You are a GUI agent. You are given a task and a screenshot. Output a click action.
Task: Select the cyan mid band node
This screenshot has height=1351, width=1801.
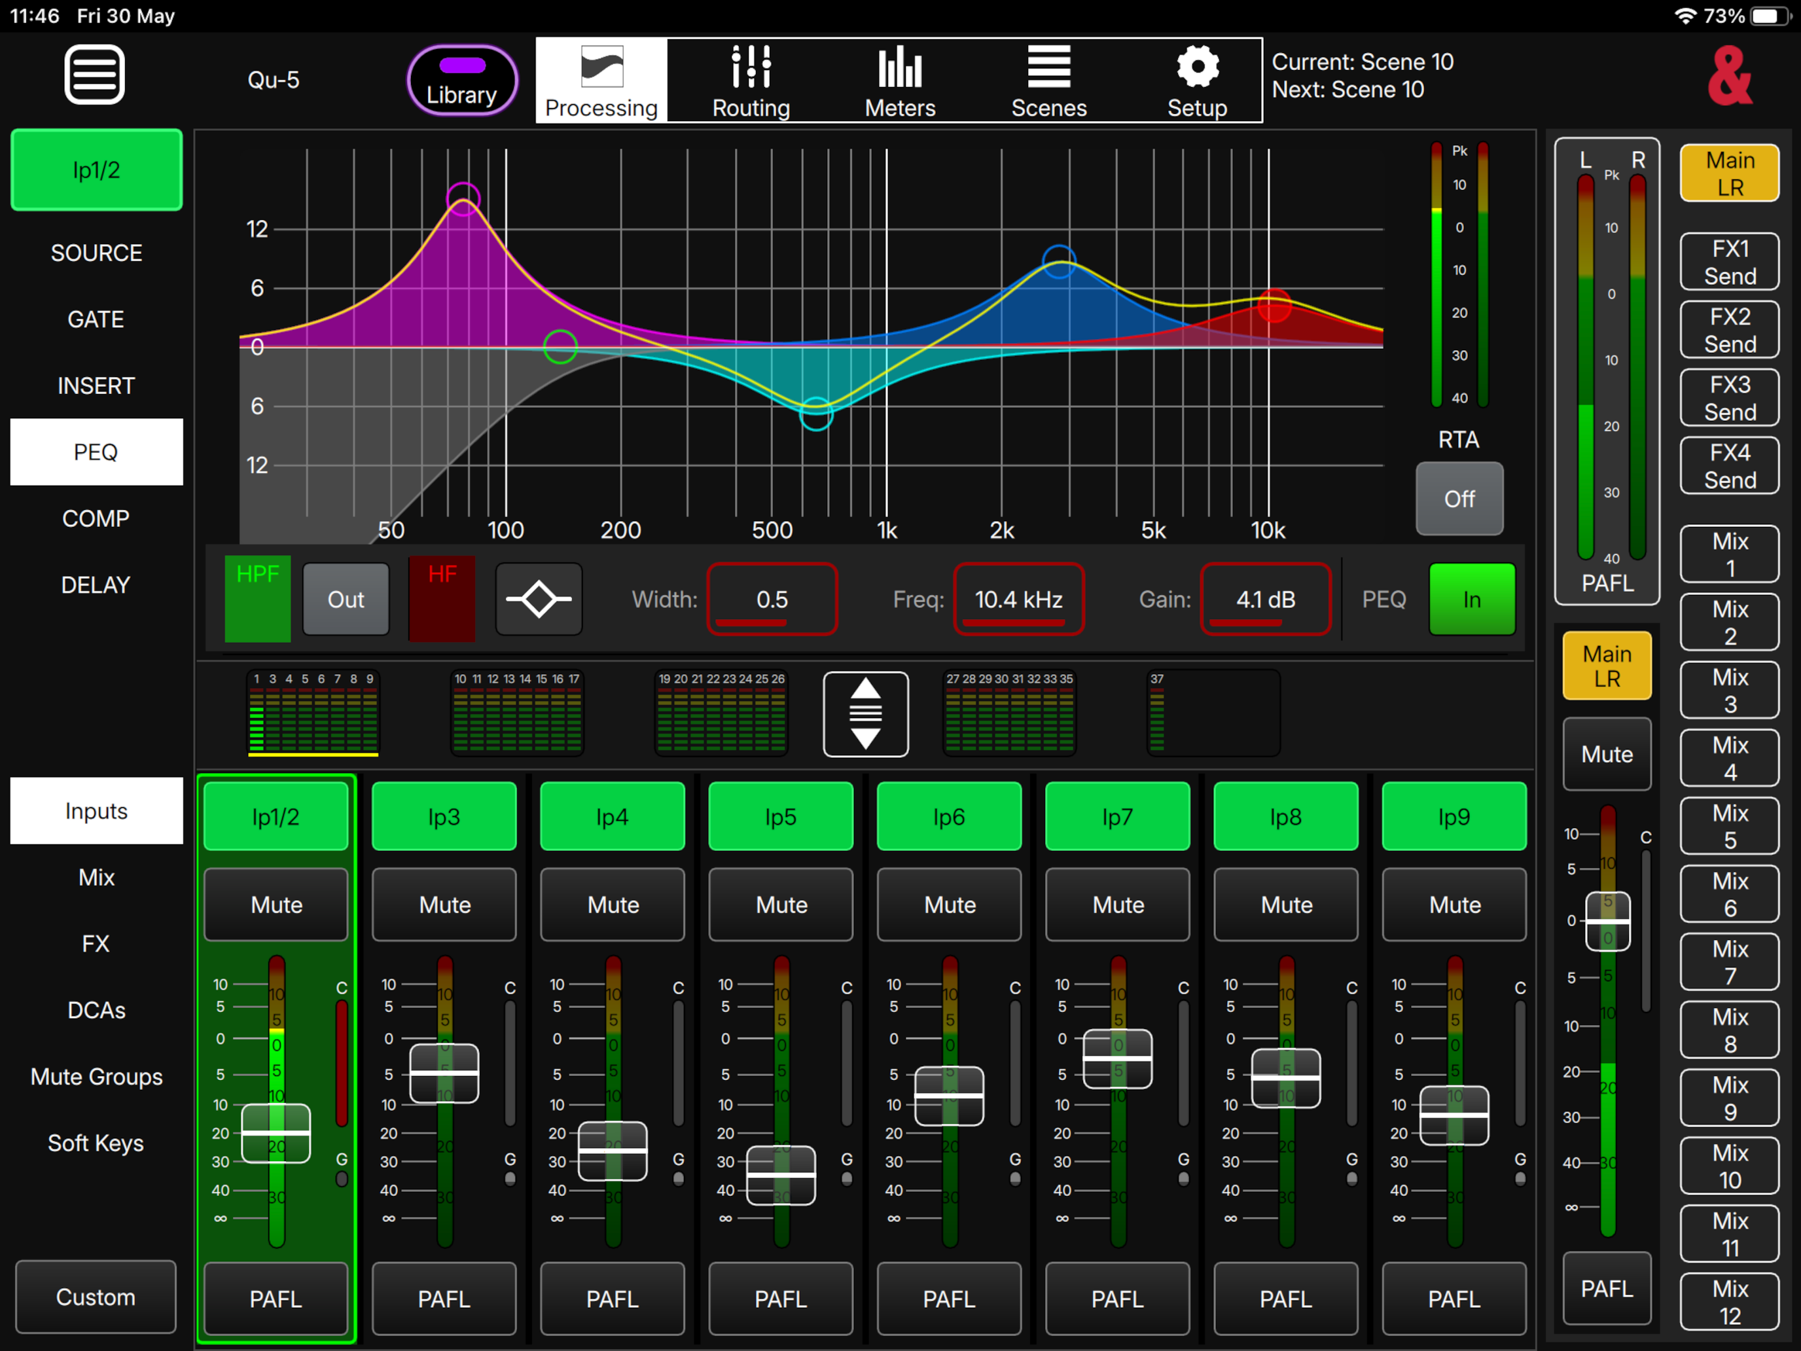[x=816, y=413]
